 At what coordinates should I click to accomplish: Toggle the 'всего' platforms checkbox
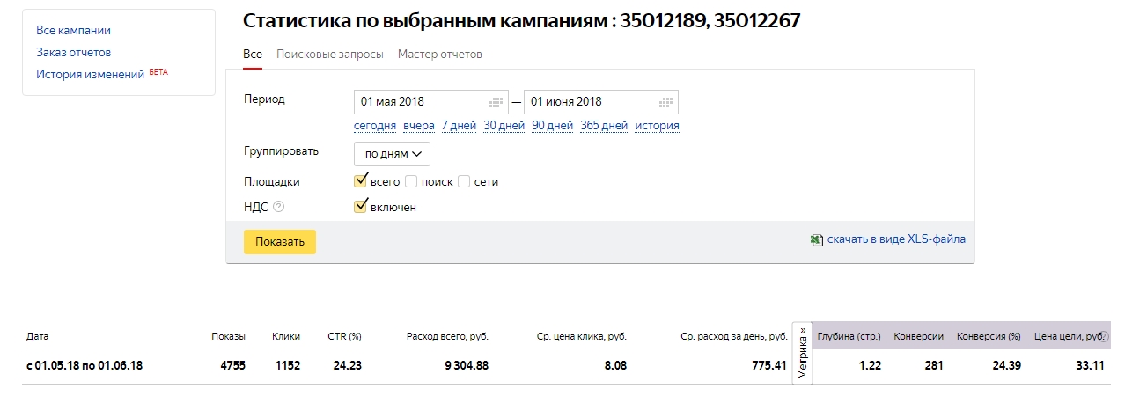click(x=360, y=181)
